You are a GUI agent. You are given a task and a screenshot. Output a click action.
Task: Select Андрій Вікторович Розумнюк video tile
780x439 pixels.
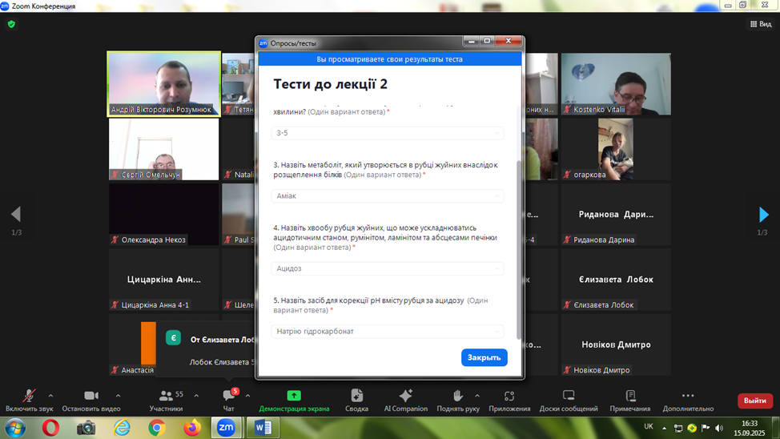[163, 84]
